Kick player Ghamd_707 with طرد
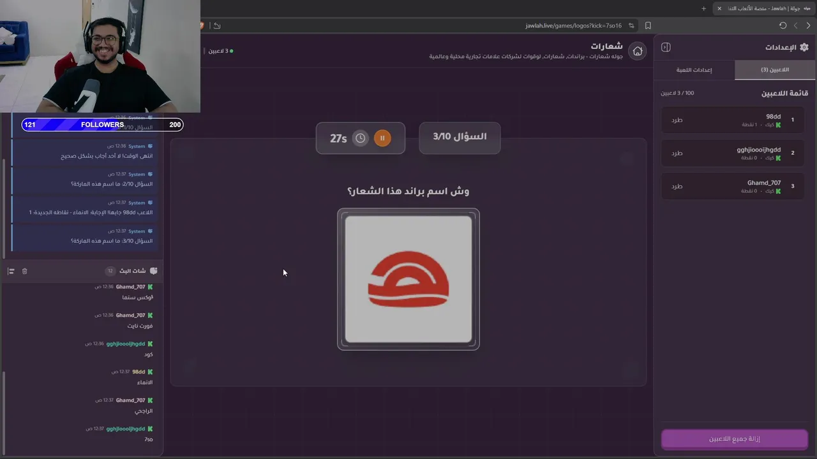This screenshot has width=817, height=459. (677, 186)
